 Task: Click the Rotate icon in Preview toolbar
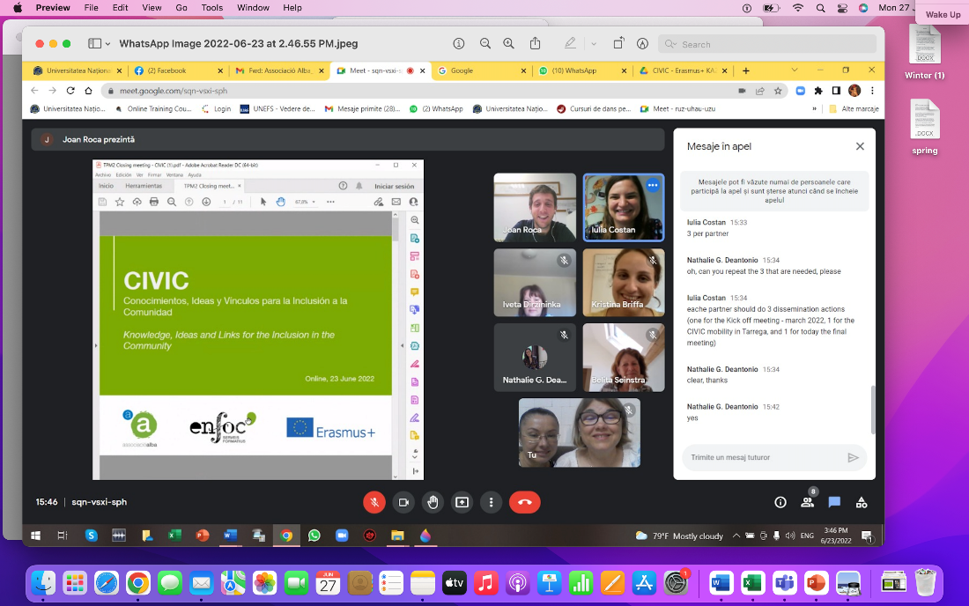[x=618, y=44]
